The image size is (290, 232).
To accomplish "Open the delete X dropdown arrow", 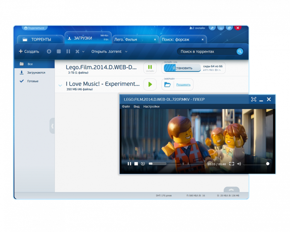I will pyautogui.click(x=83, y=52).
